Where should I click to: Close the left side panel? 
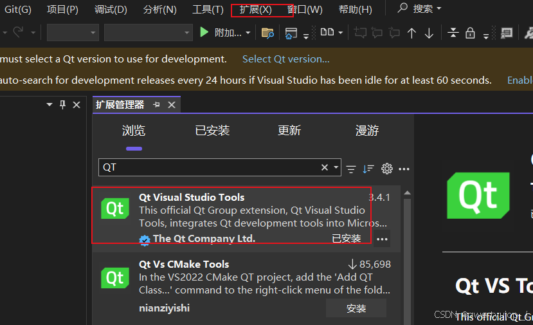coord(77,105)
